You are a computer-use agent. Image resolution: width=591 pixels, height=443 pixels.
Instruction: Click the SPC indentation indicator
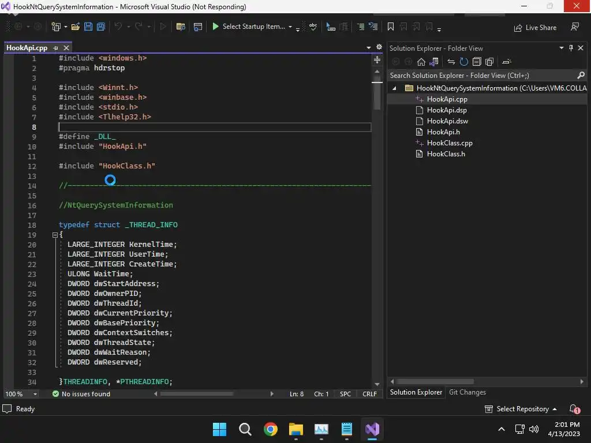(345, 394)
